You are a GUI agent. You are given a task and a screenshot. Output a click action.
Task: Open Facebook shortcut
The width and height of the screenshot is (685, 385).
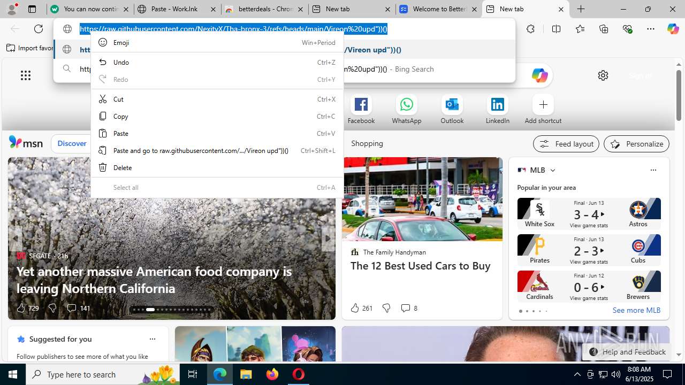[361, 110]
